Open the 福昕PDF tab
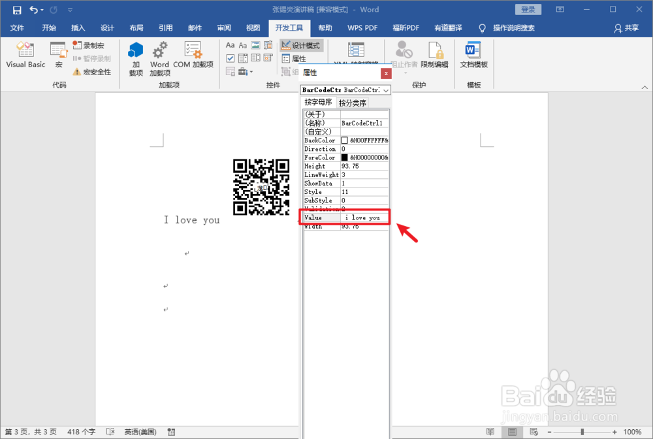This screenshot has width=653, height=439. click(x=406, y=28)
